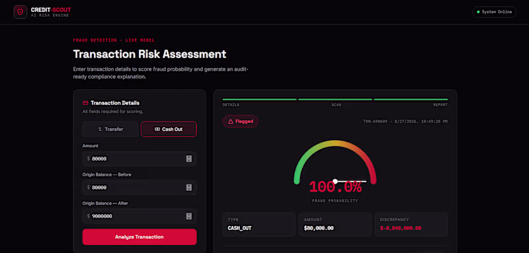Image resolution: width=529 pixels, height=253 pixels.
Task: Click the Transfer arrows icon
Action: (x=100, y=129)
